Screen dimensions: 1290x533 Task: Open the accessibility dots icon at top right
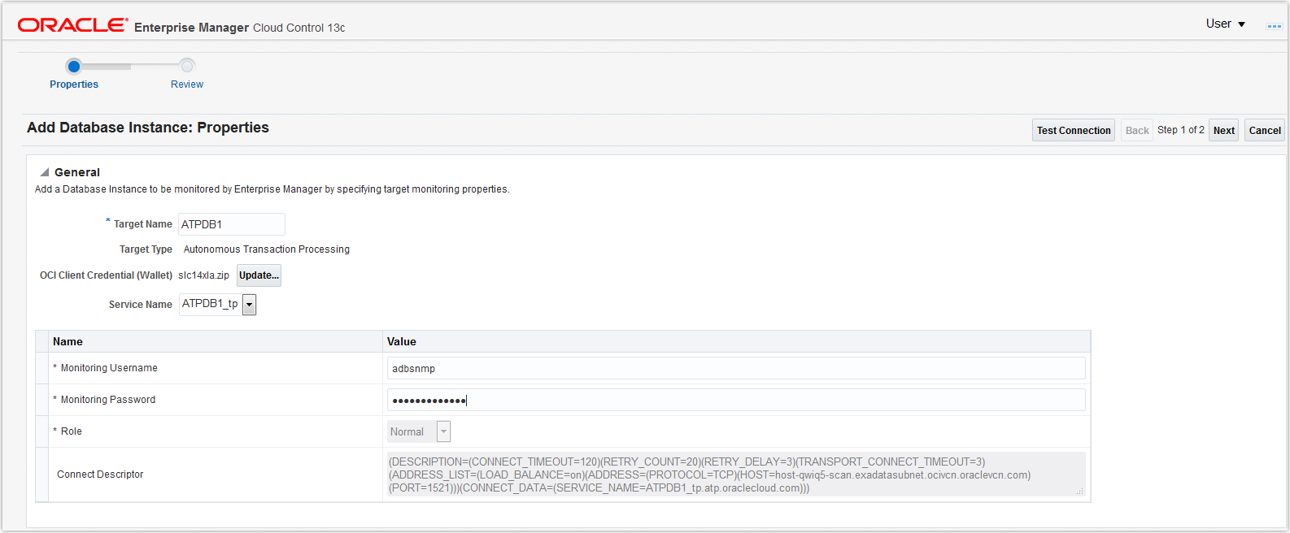1274,27
